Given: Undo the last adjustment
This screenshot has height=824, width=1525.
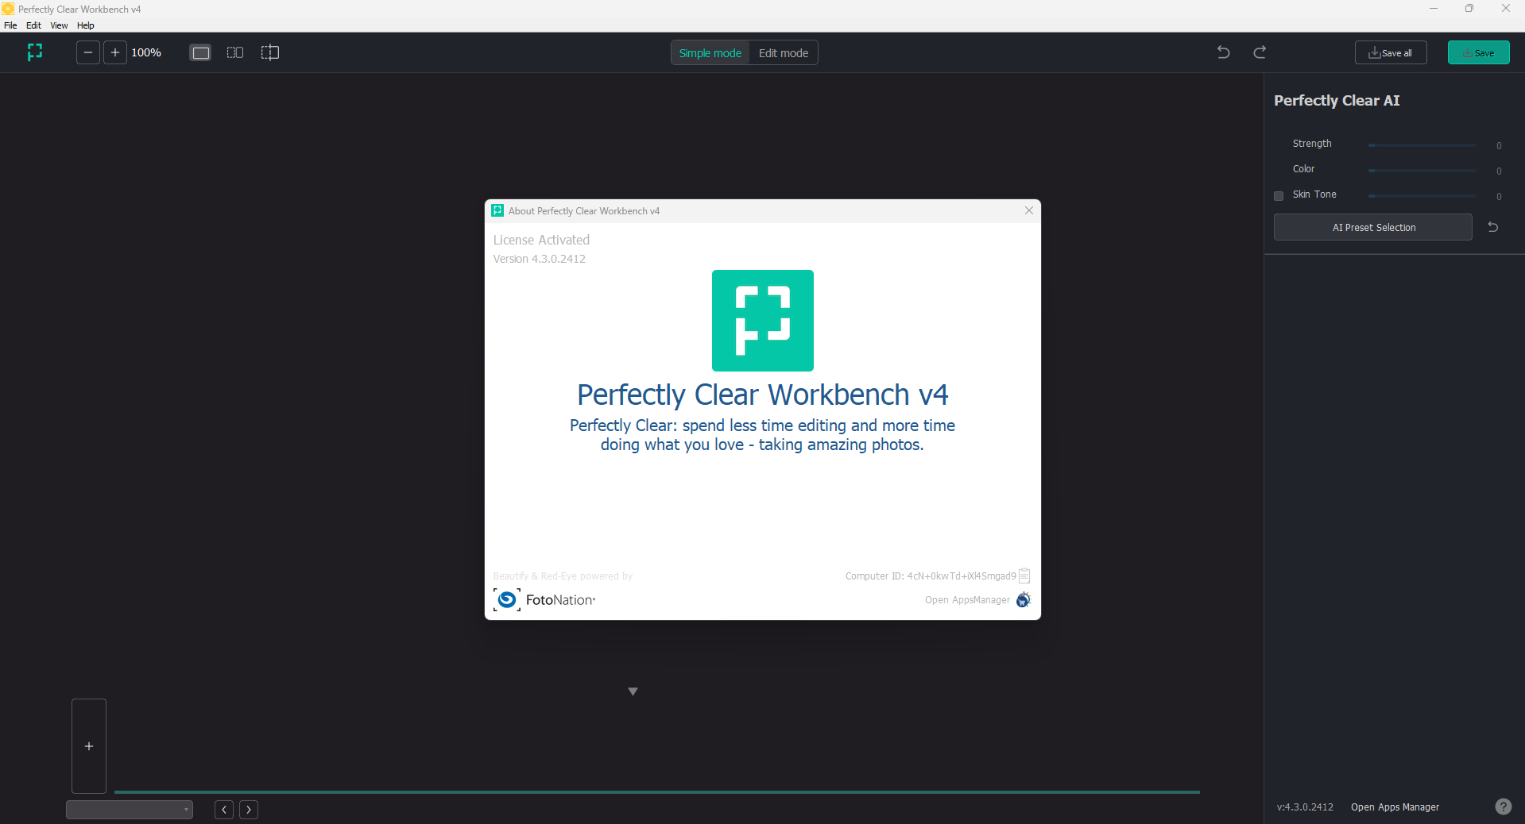Looking at the screenshot, I should click(x=1224, y=52).
